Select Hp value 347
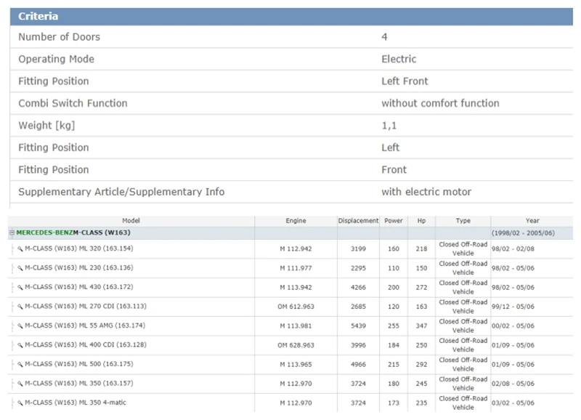This screenshot has width=581, height=420. click(x=422, y=326)
